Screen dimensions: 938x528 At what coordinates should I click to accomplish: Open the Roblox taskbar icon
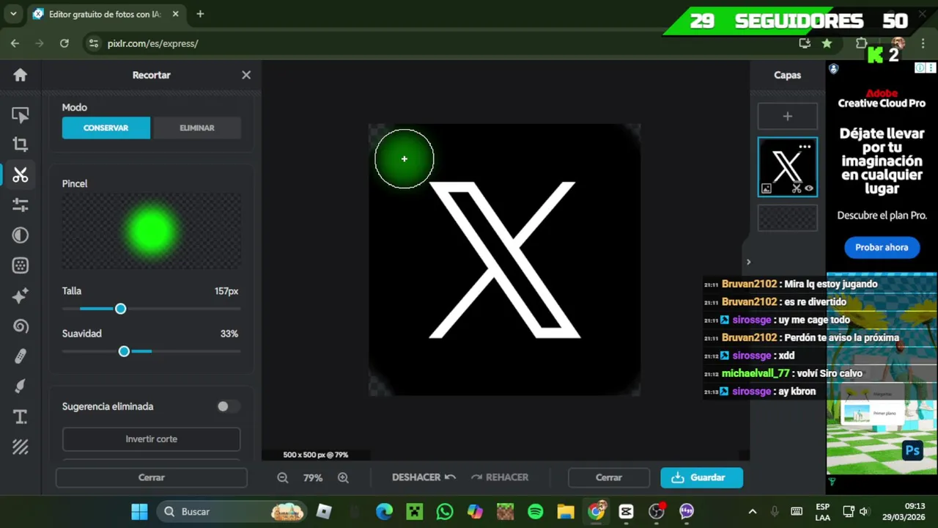point(323,511)
